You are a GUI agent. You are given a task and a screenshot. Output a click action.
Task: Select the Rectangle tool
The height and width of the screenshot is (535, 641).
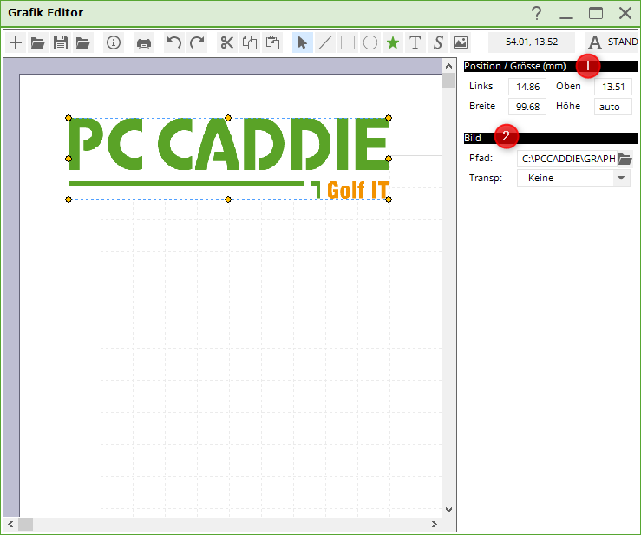click(x=348, y=42)
